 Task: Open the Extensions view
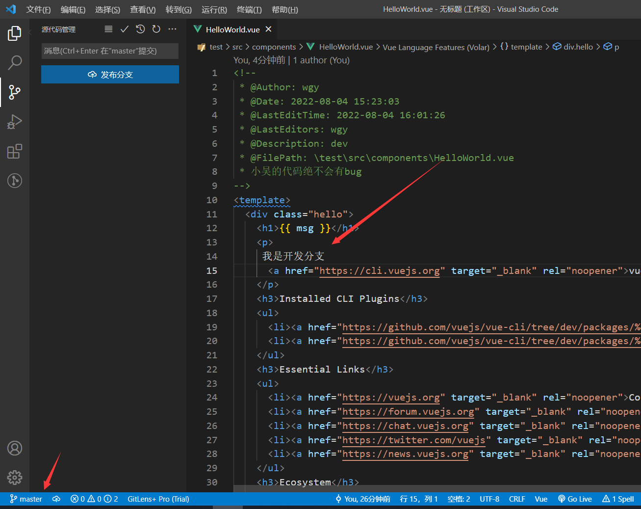[x=15, y=151]
